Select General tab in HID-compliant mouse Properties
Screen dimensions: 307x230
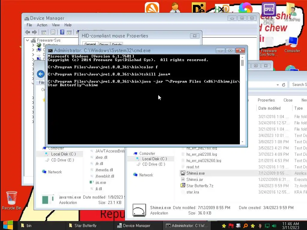pos(90,44)
